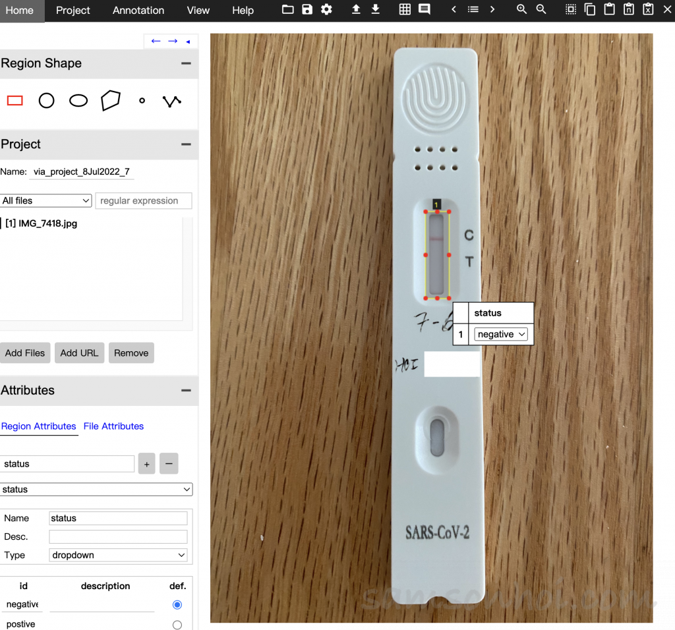Screen dimensions: 675x630
Task: Select IMG_7418.jpg in file list
Action: click(42, 223)
